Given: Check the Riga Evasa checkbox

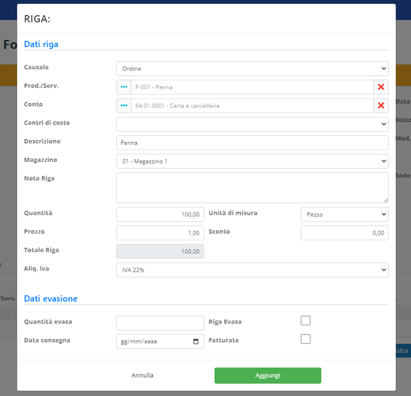Looking at the screenshot, I should click(x=305, y=321).
